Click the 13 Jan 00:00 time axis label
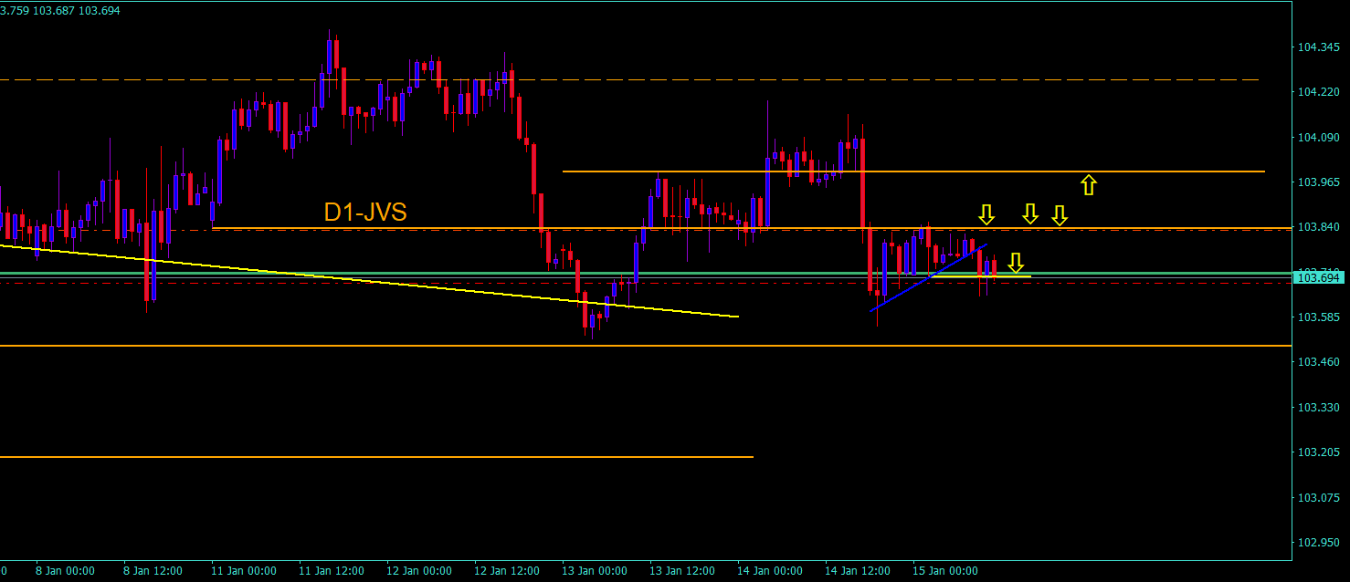The width and height of the screenshot is (1350, 582). point(595,571)
